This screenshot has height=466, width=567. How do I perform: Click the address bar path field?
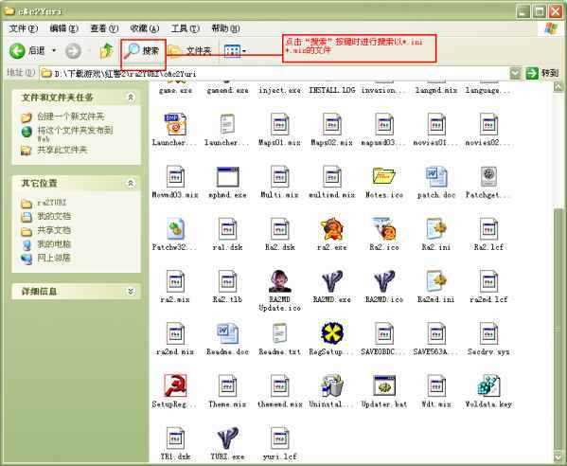pos(275,74)
